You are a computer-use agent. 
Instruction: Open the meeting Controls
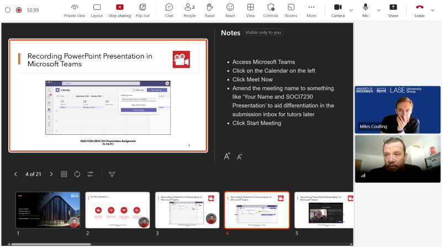pyautogui.click(x=271, y=10)
